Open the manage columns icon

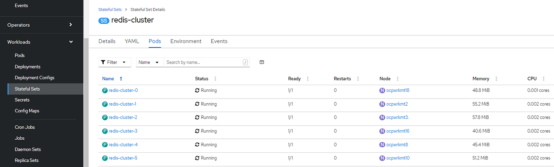262,62
